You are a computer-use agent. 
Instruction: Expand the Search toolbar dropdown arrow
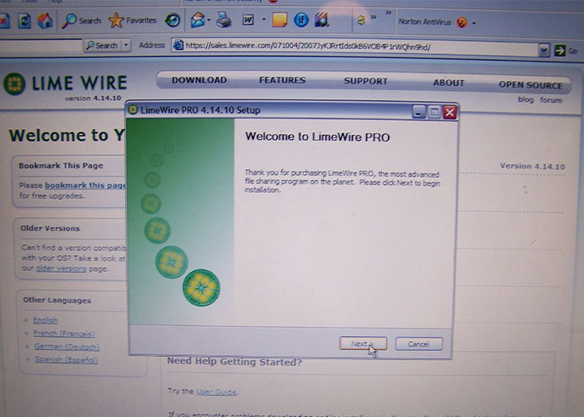coord(127,45)
